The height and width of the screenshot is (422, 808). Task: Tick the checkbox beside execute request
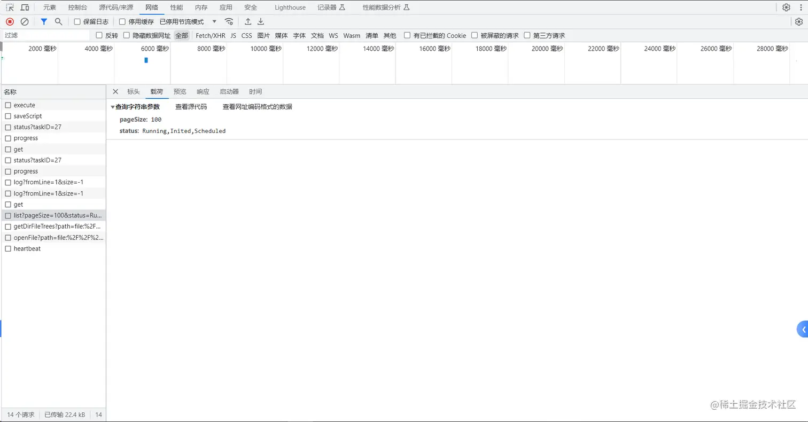(8, 105)
